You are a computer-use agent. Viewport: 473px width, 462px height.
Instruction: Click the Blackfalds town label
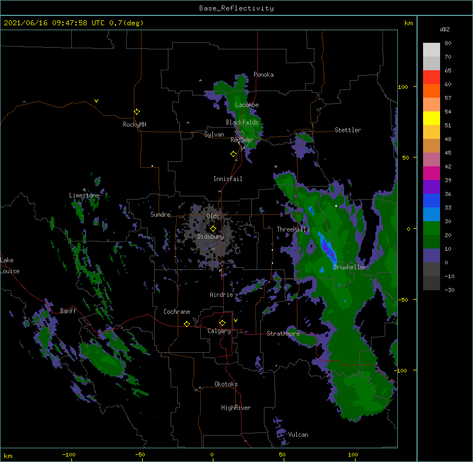[242, 122]
